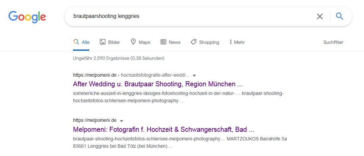Image resolution: width=364 pixels, height=156 pixels.
Task: Open the Maps tab
Action: click(x=140, y=42)
